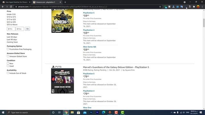Open the notification center
The height and width of the screenshot is (115, 205).
[201, 112]
